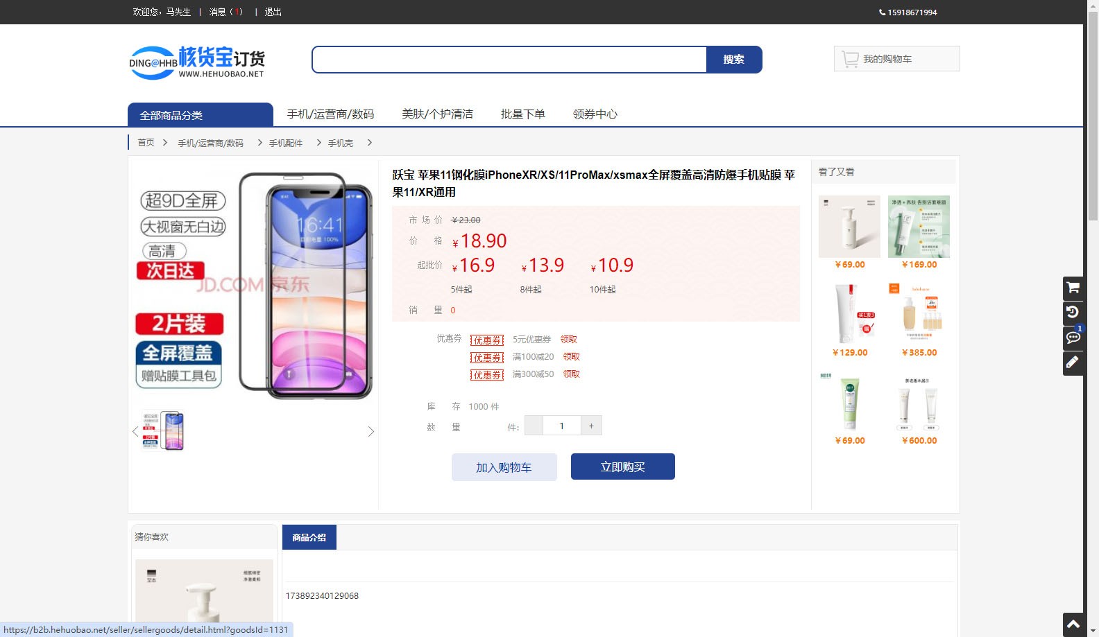Expand the 全部商品分类 category menu
The width and height of the screenshot is (1099, 637).
tap(200, 115)
